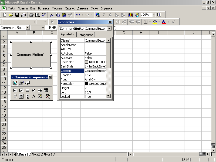Image resolution: width=216 pixels, height=162 pixels.
Task: Select the CheckBox control tool
Action: coord(15,90)
